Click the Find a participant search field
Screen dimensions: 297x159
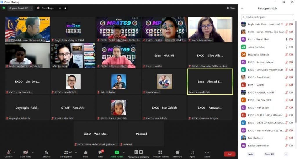click(267, 17)
